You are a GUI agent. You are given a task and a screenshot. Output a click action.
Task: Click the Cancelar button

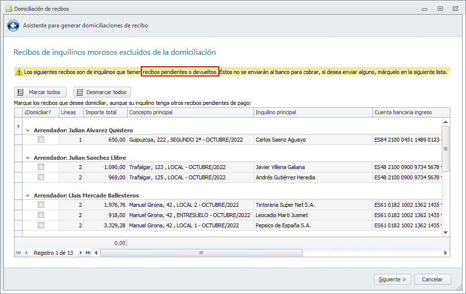click(x=433, y=279)
